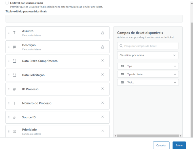Remove the Source ID field
The height and width of the screenshot is (151, 193).
tap(103, 117)
